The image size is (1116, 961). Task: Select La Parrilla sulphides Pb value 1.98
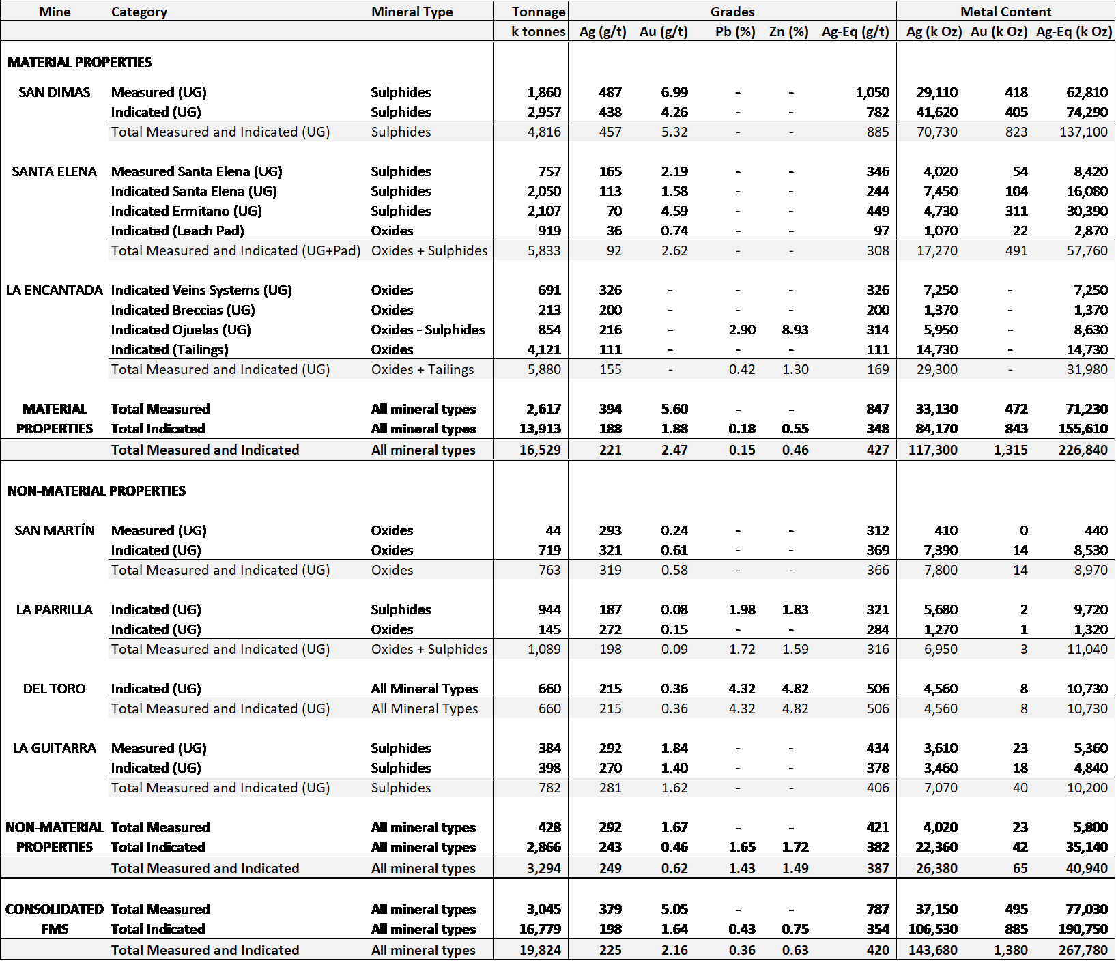(x=742, y=609)
